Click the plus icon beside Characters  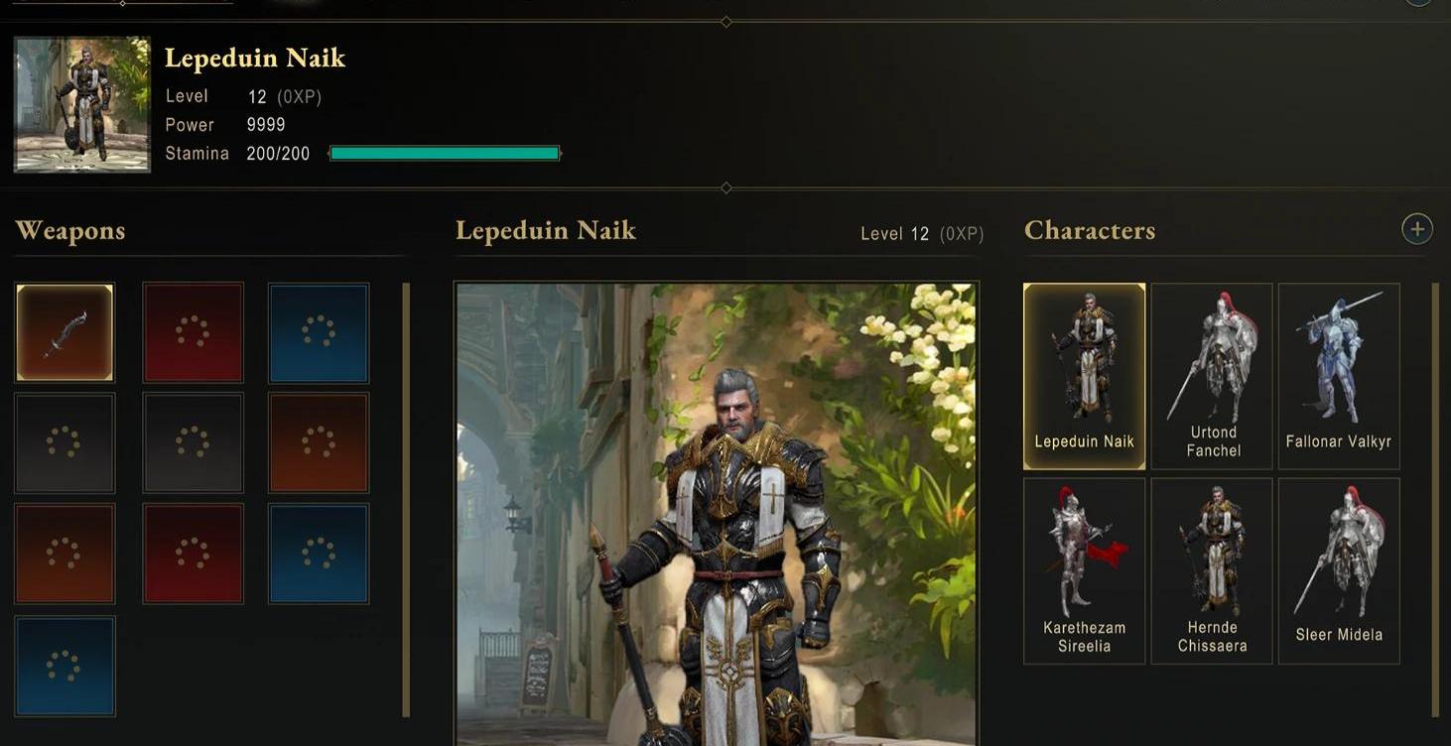pyautogui.click(x=1416, y=229)
